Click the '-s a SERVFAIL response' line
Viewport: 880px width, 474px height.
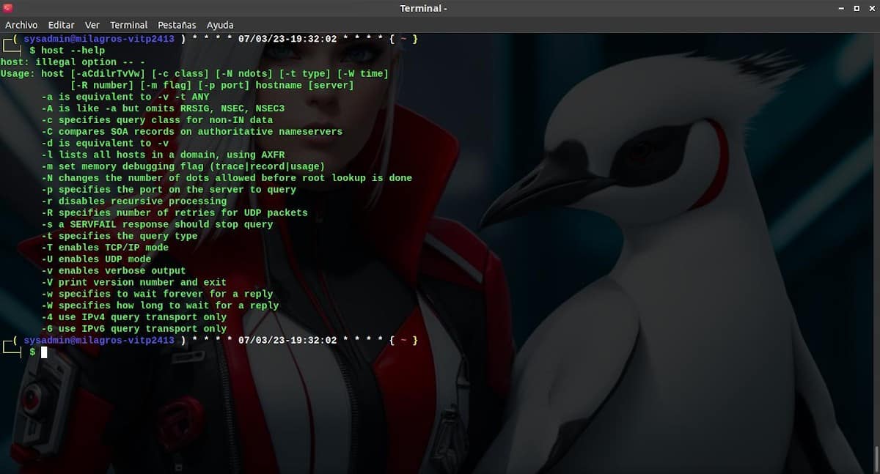click(x=157, y=225)
